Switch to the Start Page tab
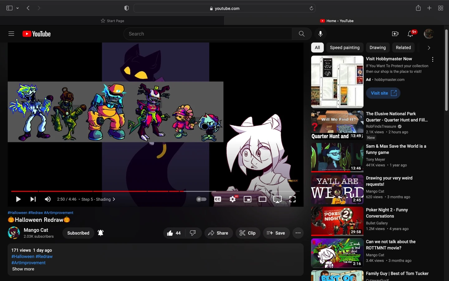This screenshot has width=449, height=281. point(112,21)
